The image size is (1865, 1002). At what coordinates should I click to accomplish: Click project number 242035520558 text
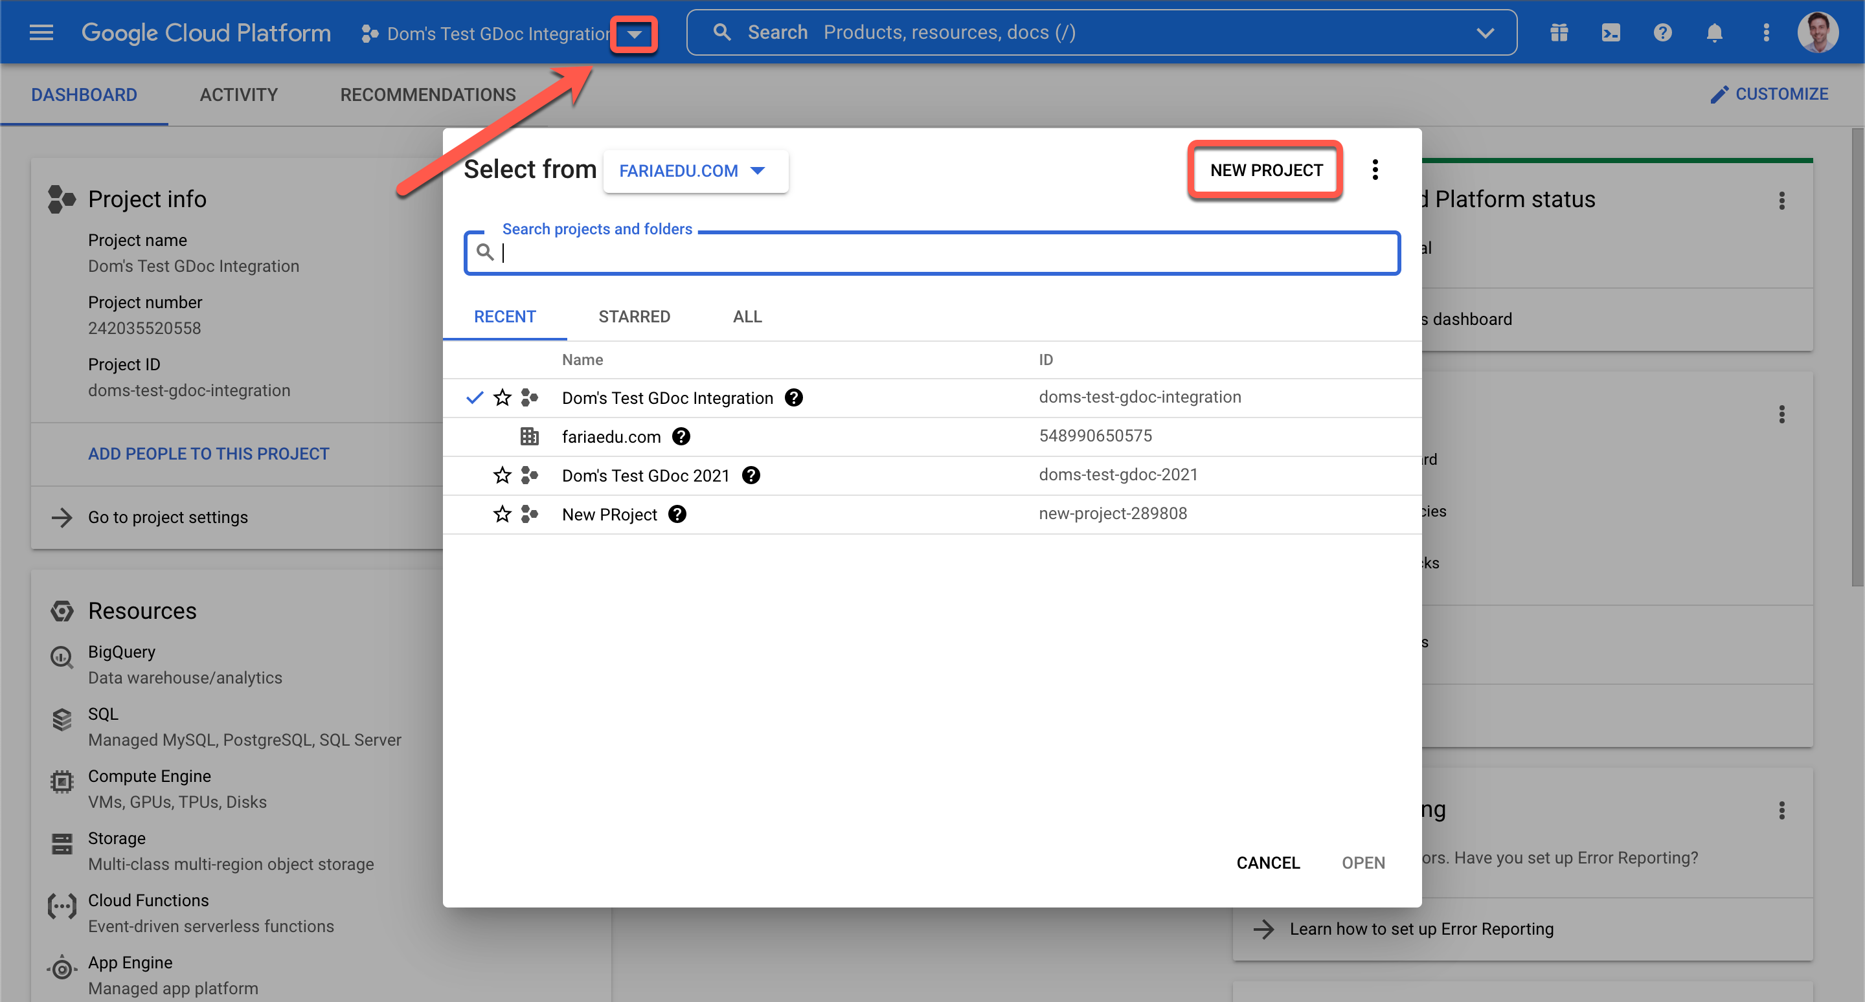145,328
